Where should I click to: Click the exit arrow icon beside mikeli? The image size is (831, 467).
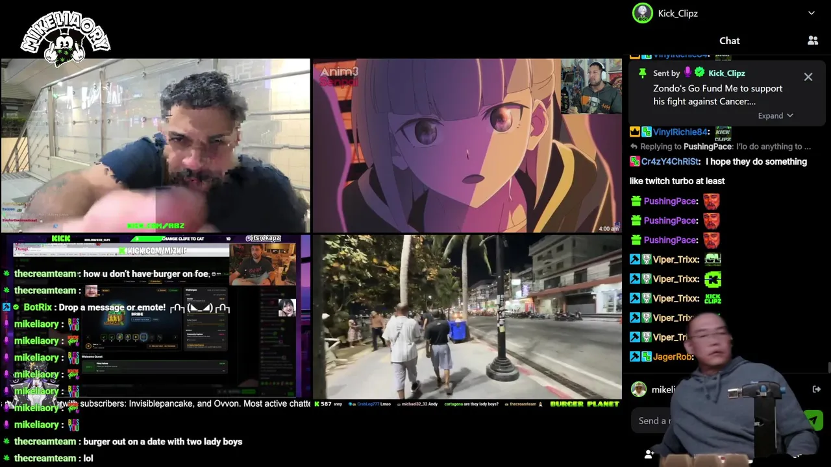tap(816, 389)
